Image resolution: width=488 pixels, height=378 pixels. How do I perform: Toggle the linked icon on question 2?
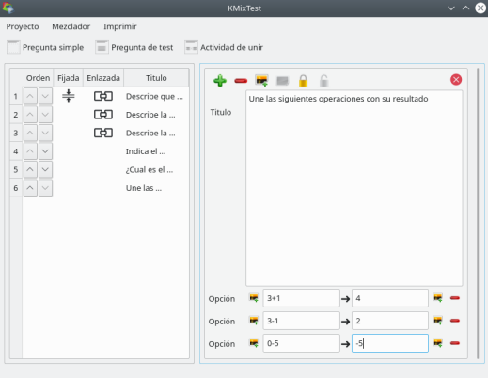tap(103, 115)
